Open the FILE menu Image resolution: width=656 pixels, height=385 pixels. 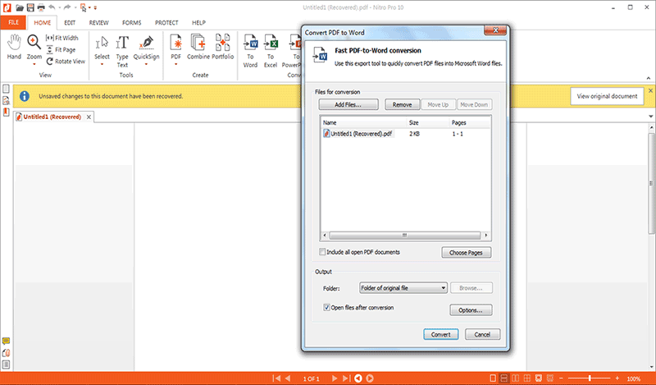13,23
